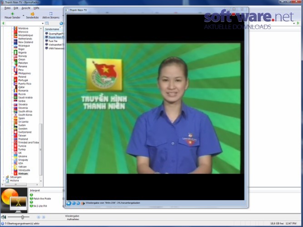Select the VNN Television station row

(54, 48)
